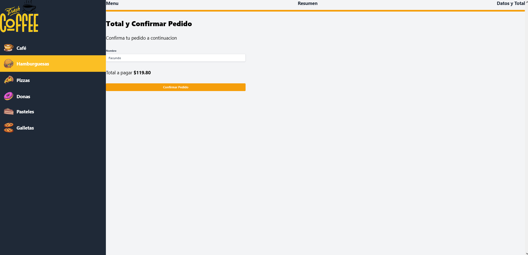This screenshot has width=528, height=255.
Task: Click the Donas donut icon
Action: coord(9,96)
